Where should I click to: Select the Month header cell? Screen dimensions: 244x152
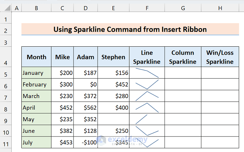point(36,57)
